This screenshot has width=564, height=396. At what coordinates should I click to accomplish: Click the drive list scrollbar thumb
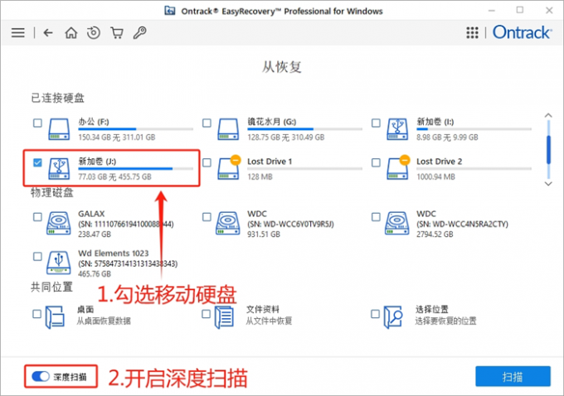click(548, 149)
